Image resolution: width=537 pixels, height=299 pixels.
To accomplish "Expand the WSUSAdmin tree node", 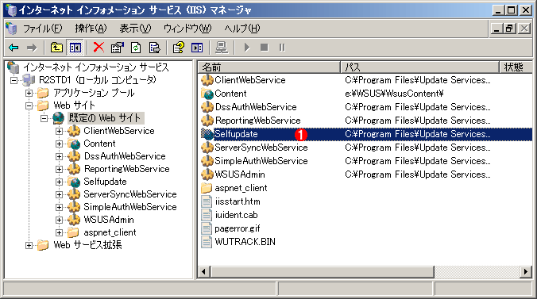I will pyautogui.click(x=59, y=220).
